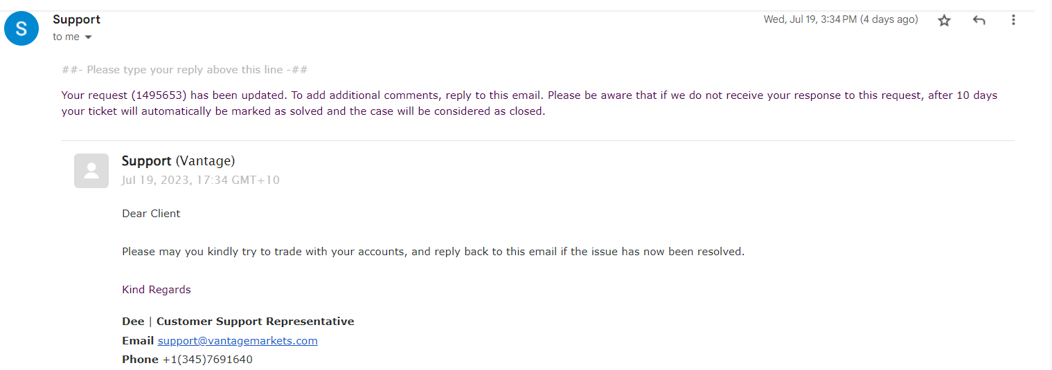Expand recipient details arrow beside "to me"
This screenshot has height=370, width=1052.
pyautogui.click(x=88, y=37)
